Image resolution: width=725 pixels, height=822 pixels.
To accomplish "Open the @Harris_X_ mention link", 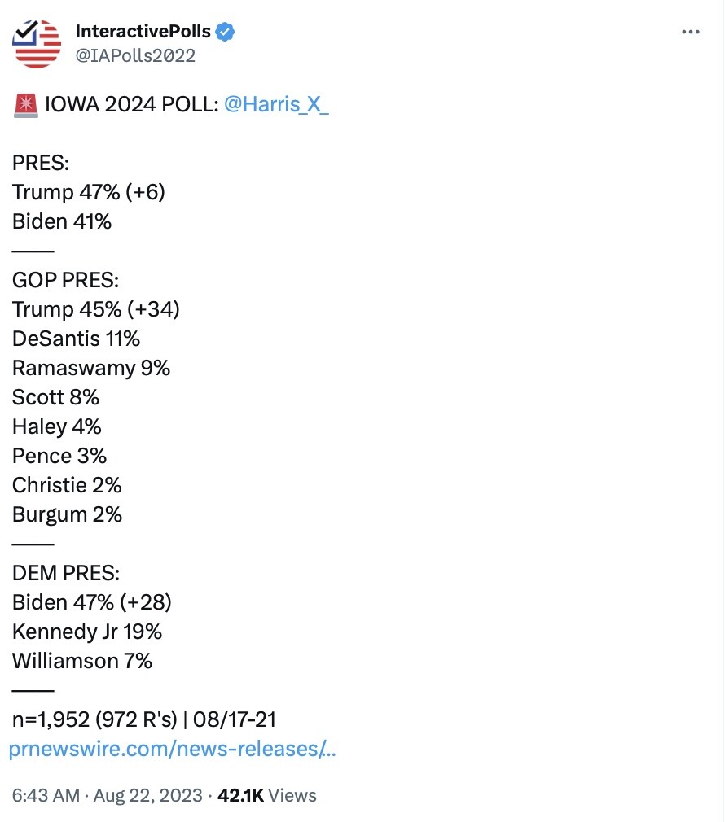I will (x=276, y=104).
